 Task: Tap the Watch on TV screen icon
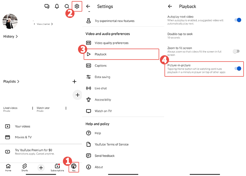(89, 111)
